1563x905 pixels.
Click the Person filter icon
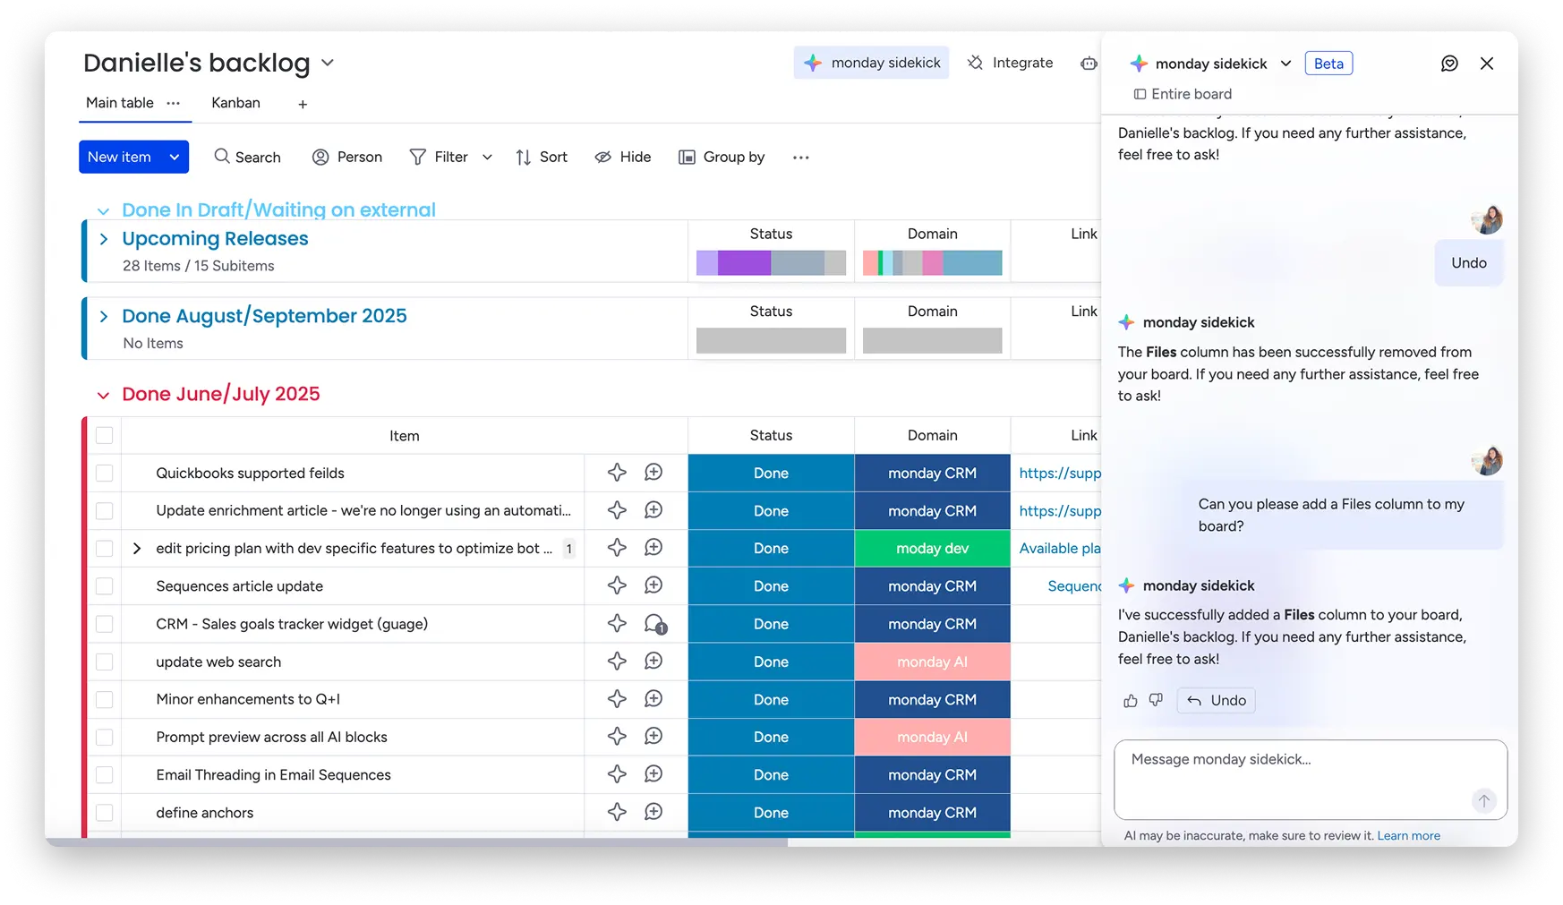point(320,157)
